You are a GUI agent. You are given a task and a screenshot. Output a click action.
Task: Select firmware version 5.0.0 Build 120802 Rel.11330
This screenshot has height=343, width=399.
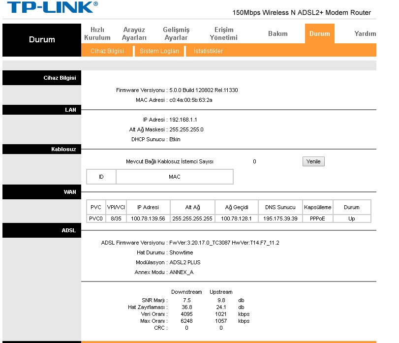click(x=204, y=90)
